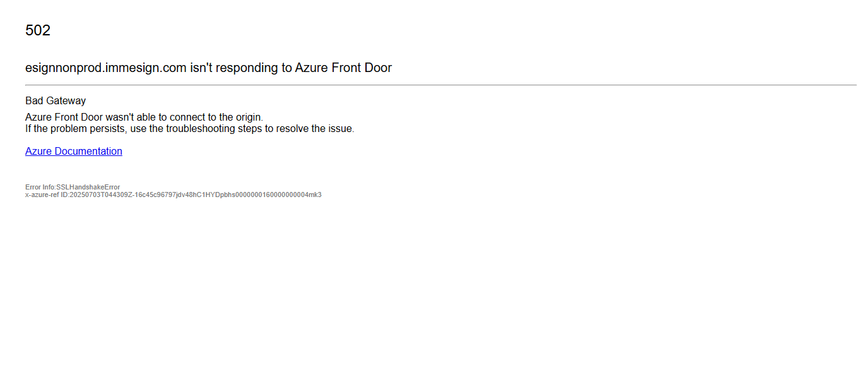Click the 502 error code heading
This screenshot has height=372, width=862.
tap(38, 30)
